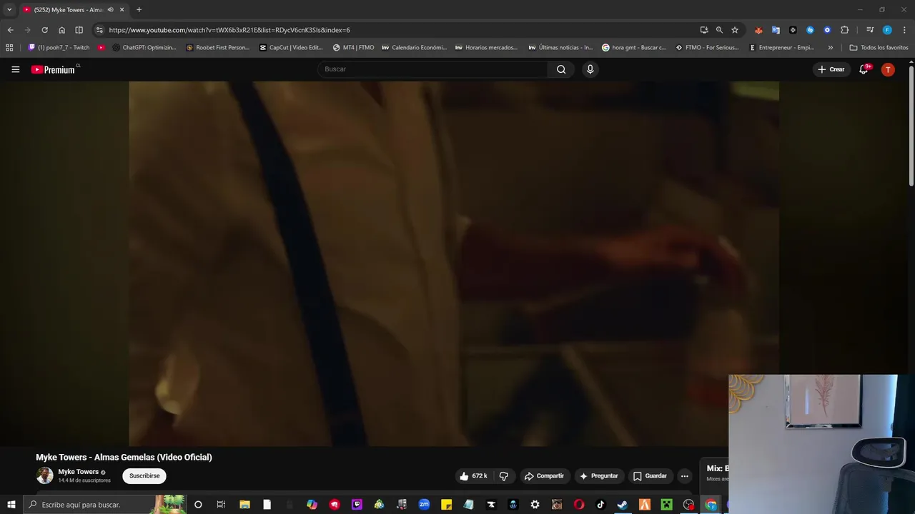Open Todos los favoritos folder
This screenshot has width=915, height=514.
click(879, 48)
